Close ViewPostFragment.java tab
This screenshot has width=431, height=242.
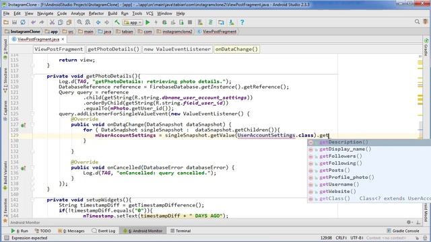(x=63, y=40)
